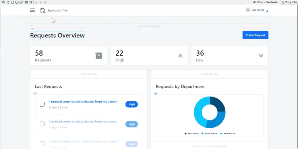Screen dimensions: 298x149
Task: Select Dashboard in the breadcrumb
Action: click(271, 2)
